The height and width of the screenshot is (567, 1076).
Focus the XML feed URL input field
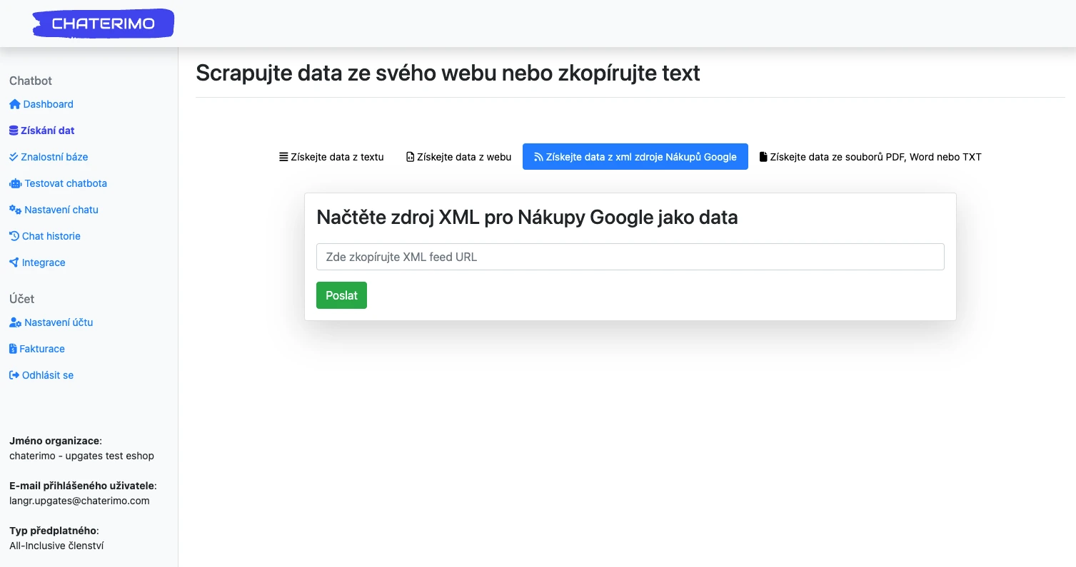(x=630, y=257)
